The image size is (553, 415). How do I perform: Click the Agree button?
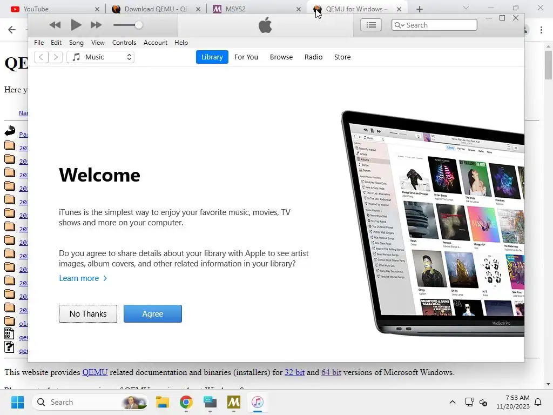tap(153, 314)
